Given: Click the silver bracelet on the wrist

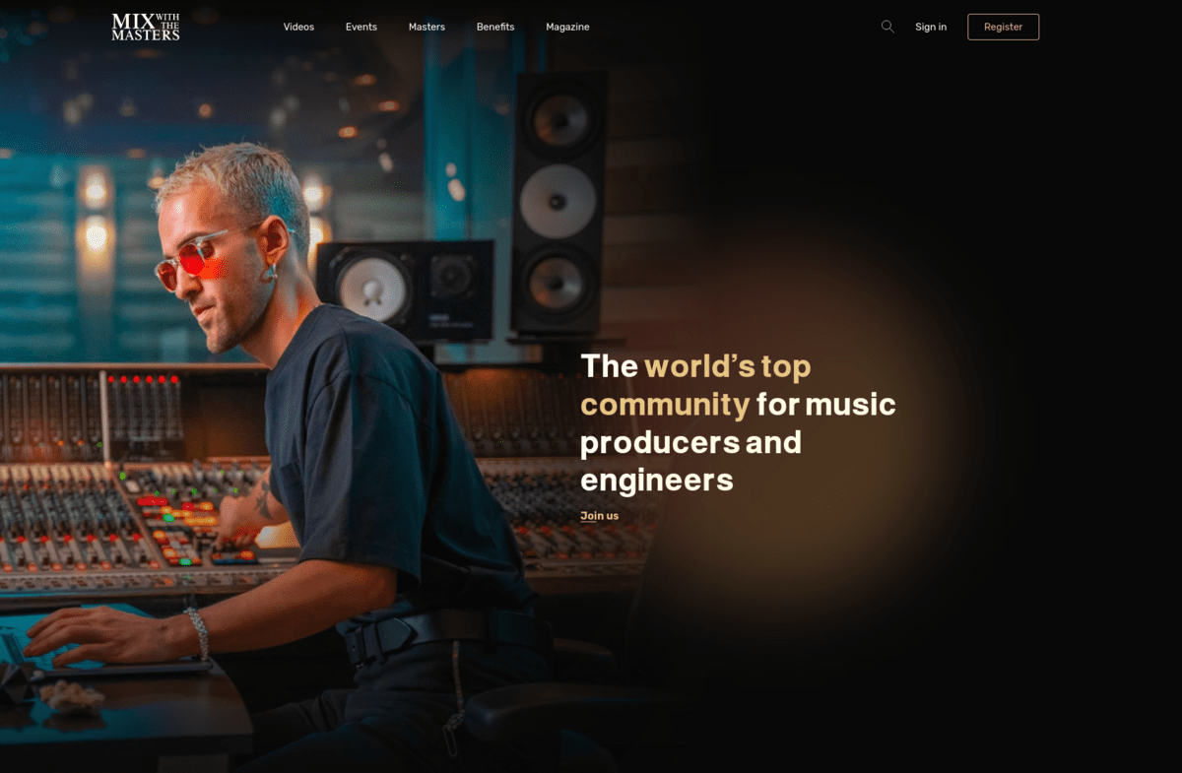Looking at the screenshot, I should [x=198, y=631].
